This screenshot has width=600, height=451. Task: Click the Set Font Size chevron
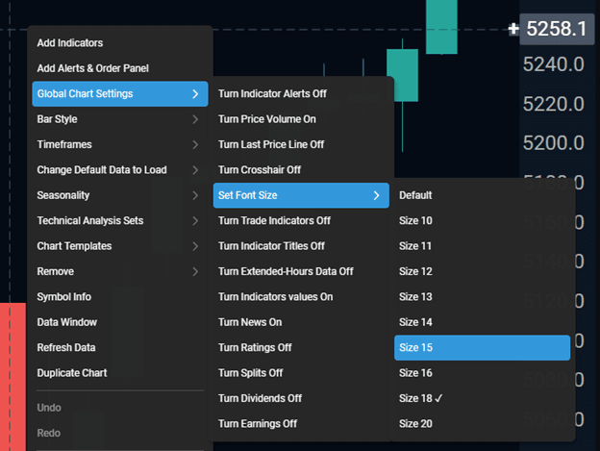coord(377,195)
